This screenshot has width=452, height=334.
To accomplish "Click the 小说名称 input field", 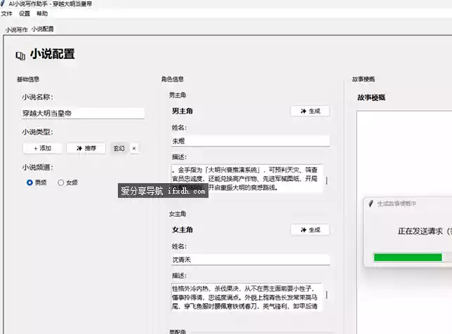I will (83, 113).
